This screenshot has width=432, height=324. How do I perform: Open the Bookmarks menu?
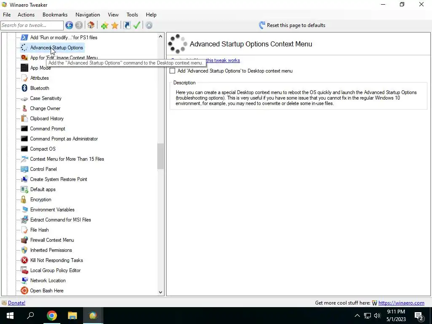(55, 15)
